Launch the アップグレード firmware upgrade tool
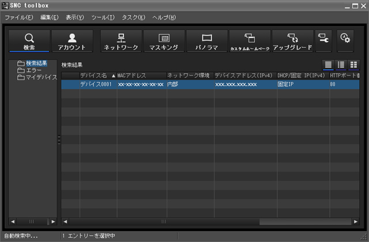This screenshot has height=242, width=369. (292, 41)
